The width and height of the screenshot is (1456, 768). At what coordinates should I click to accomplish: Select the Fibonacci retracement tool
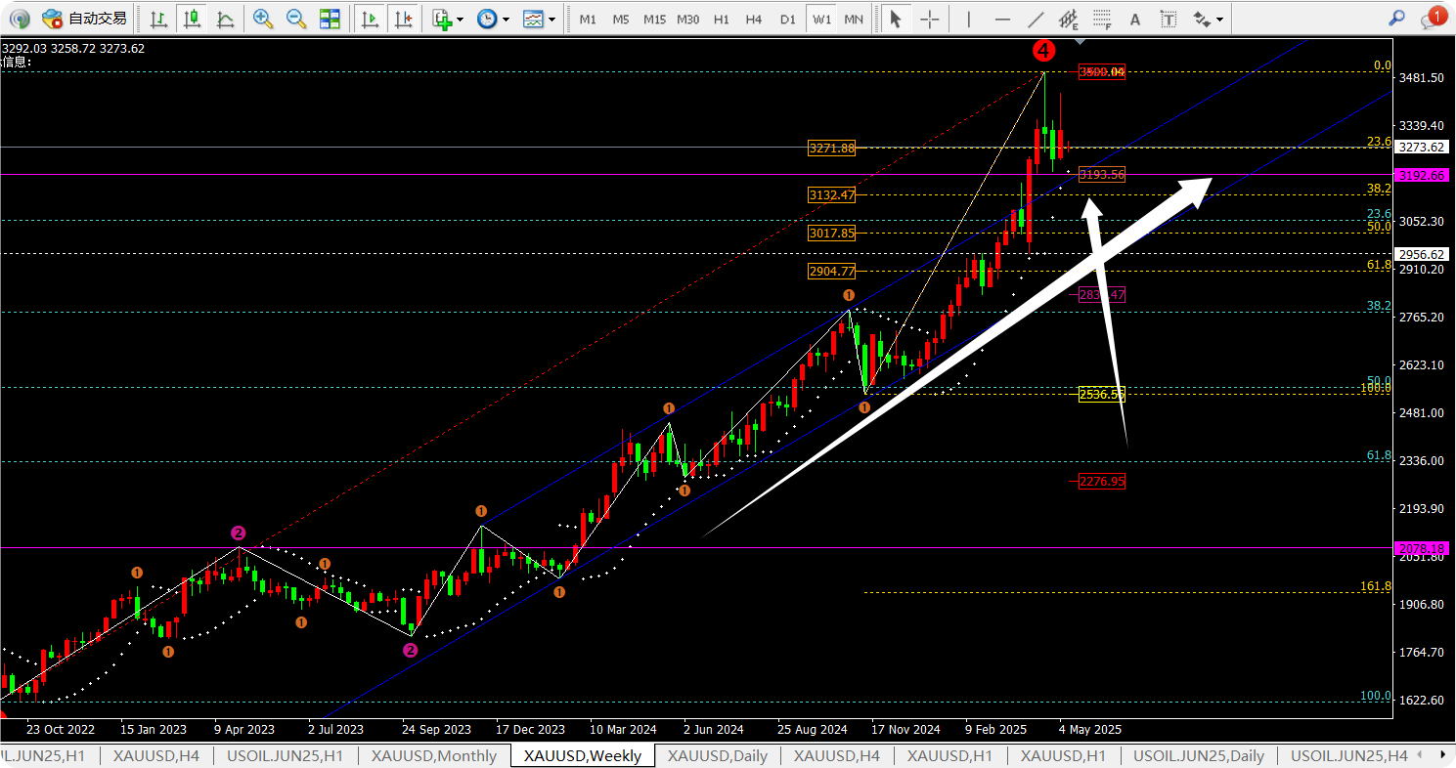coord(1102,19)
